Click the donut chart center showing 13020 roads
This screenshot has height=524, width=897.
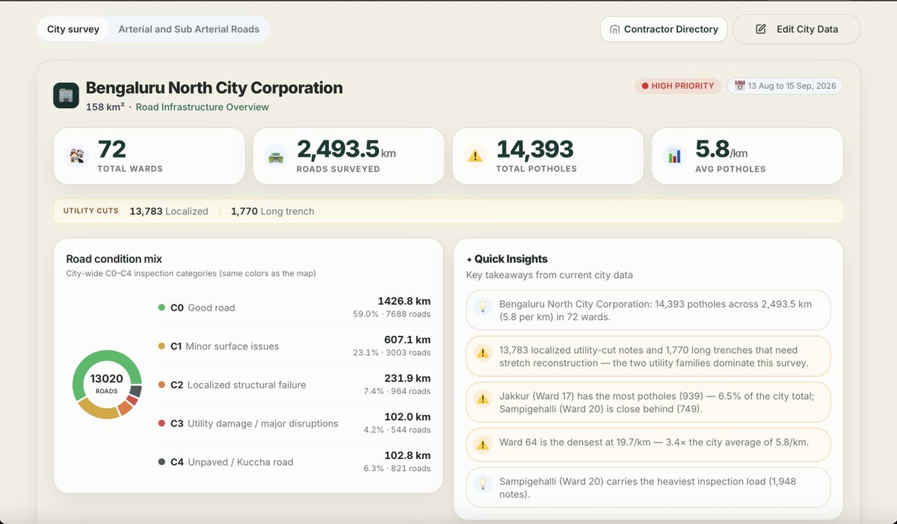[107, 384]
